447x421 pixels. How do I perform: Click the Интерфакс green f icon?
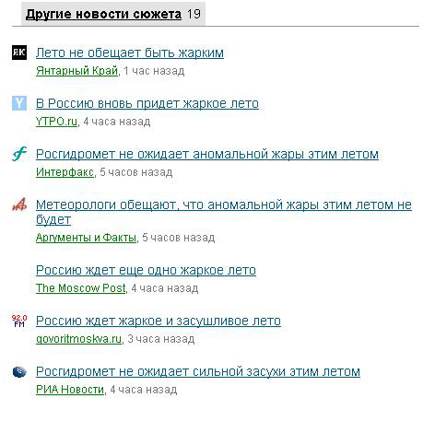(19, 154)
